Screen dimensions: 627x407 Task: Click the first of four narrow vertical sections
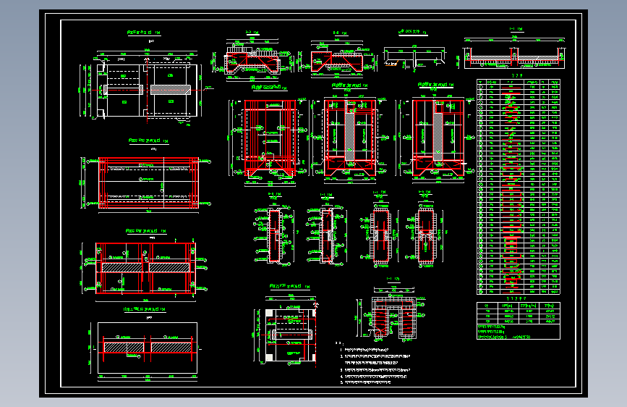click(274, 235)
